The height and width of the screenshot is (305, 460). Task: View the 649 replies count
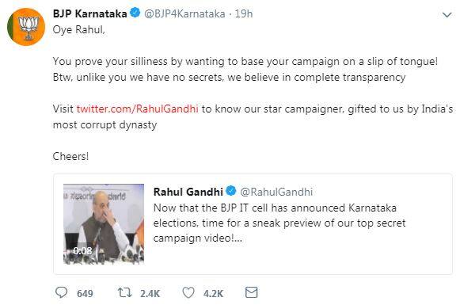pyautogui.click(x=85, y=293)
